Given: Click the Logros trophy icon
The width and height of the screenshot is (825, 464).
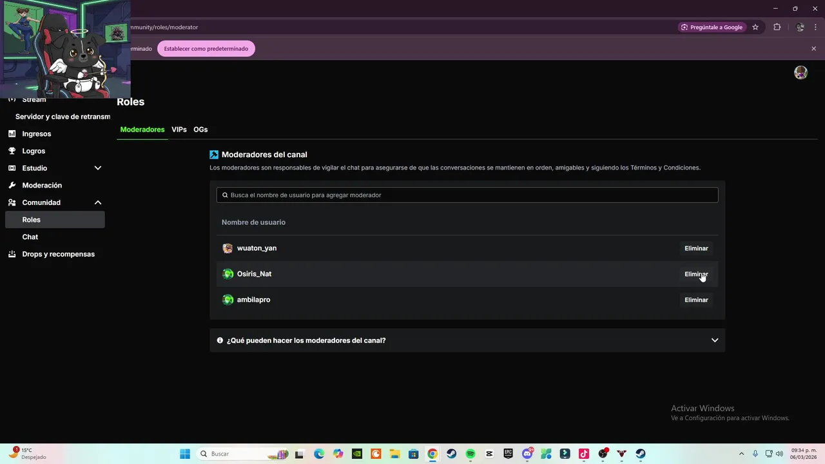Looking at the screenshot, I should (12, 151).
